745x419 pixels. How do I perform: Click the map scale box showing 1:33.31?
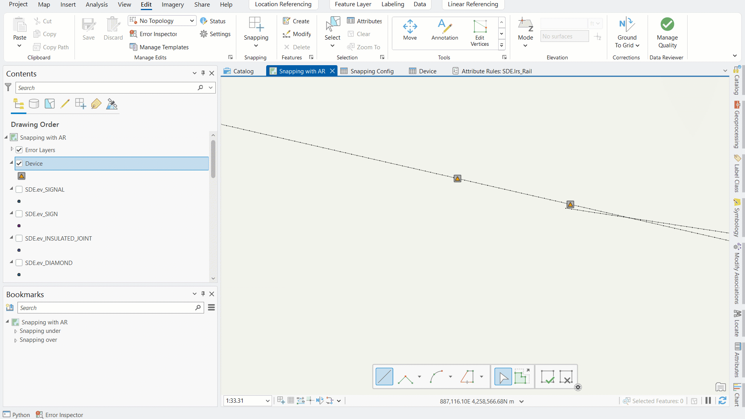(244, 400)
